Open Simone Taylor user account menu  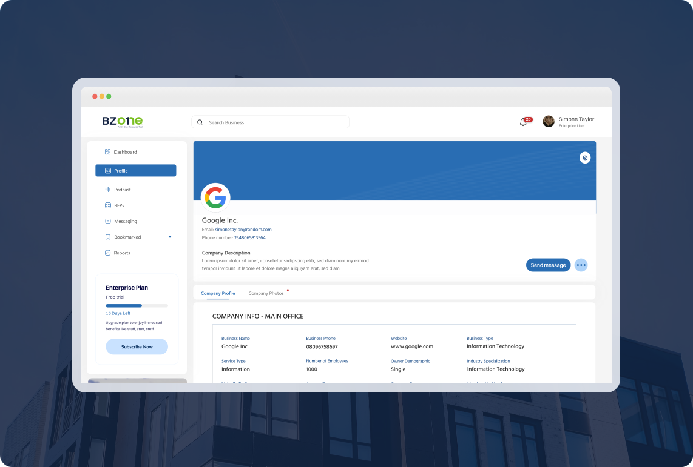click(x=569, y=121)
